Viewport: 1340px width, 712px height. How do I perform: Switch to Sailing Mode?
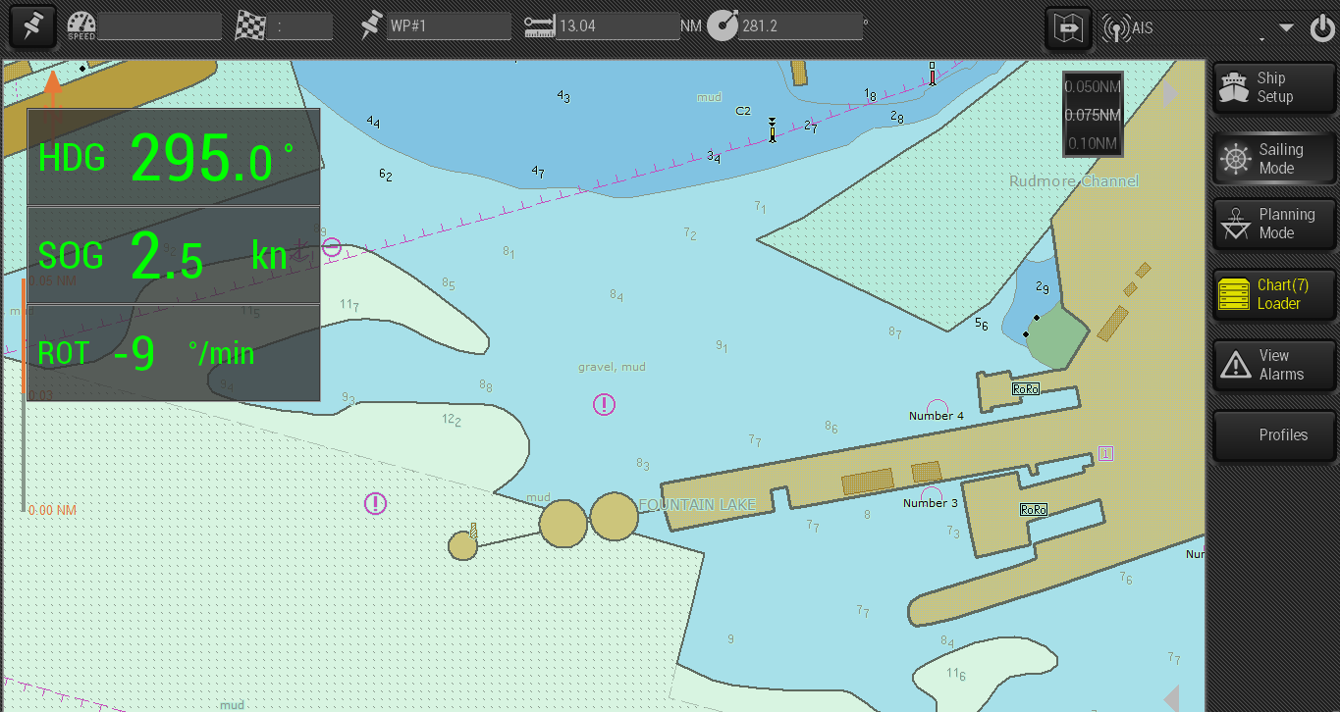pos(1274,159)
